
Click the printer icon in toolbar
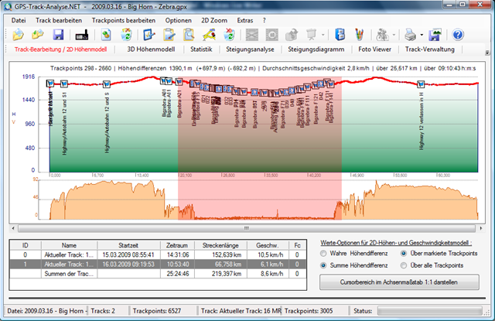click(x=409, y=35)
